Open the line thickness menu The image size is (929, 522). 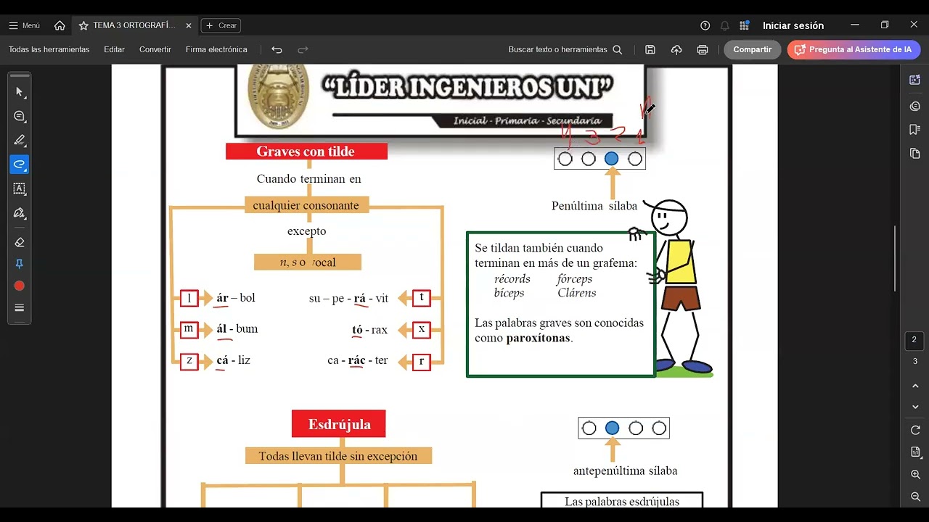tap(20, 307)
